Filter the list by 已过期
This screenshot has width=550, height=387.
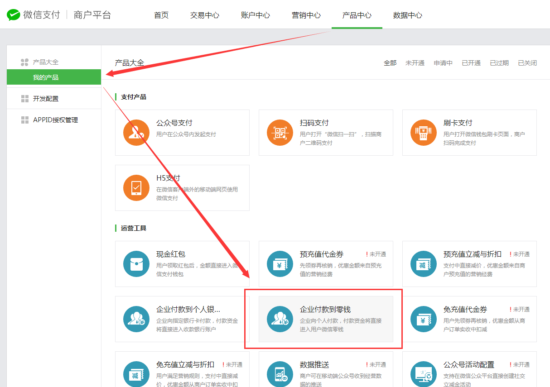(499, 63)
